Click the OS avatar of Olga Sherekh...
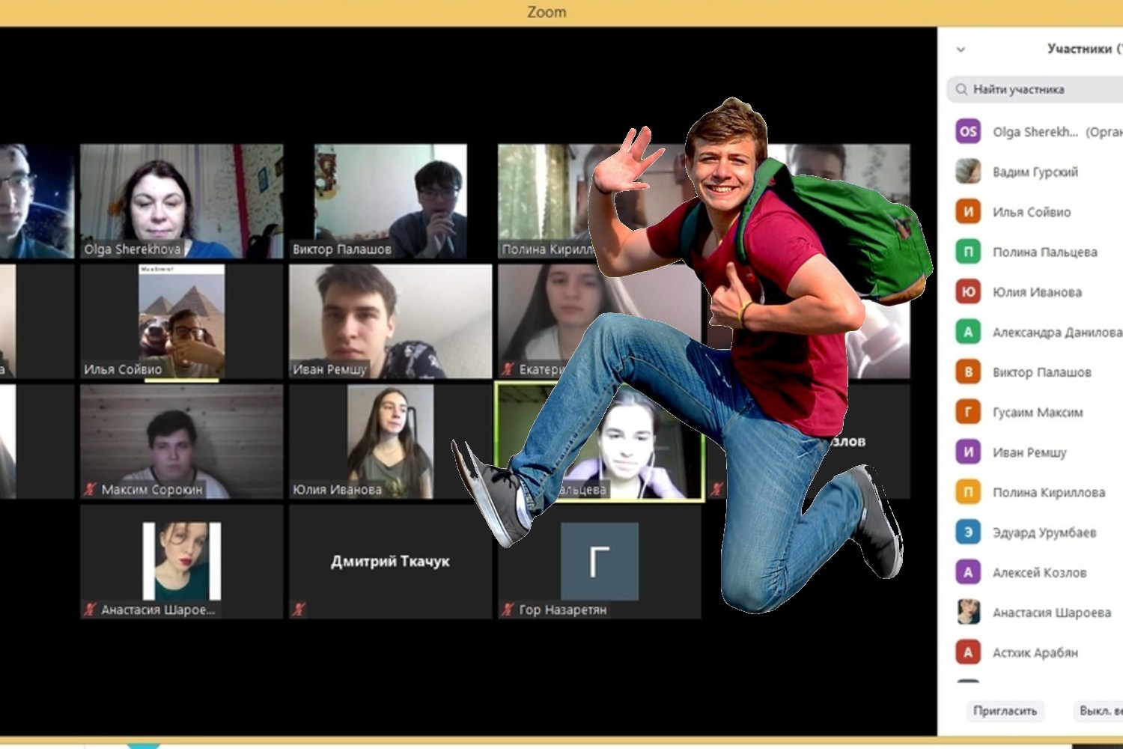This screenshot has height=749, width=1123. click(x=968, y=131)
